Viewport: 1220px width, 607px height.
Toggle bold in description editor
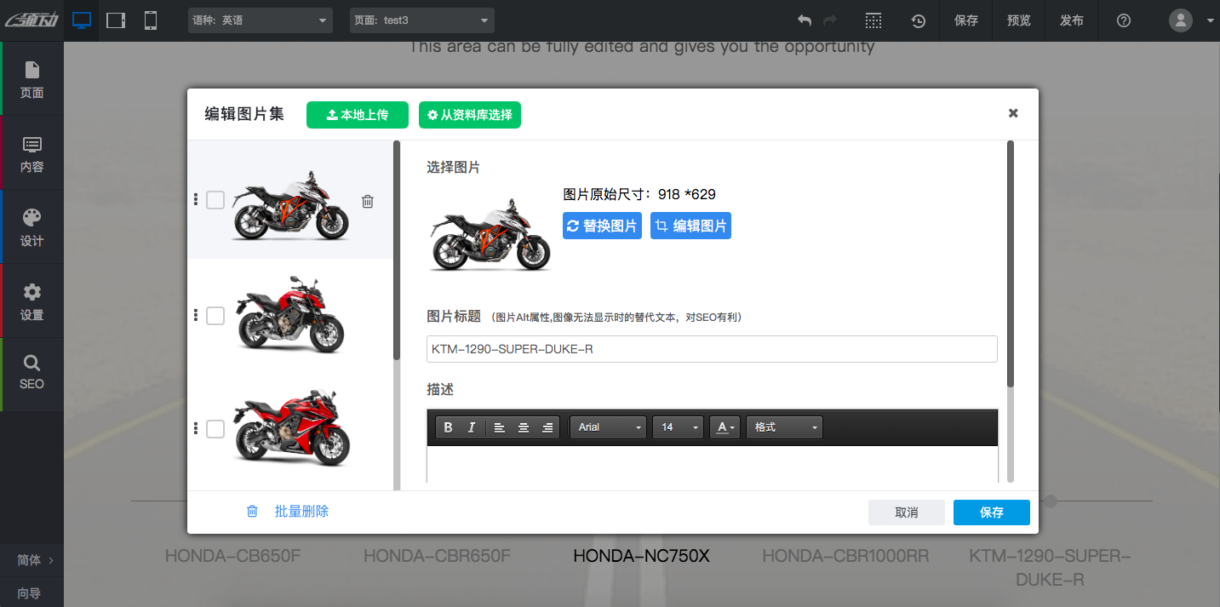click(x=449, y=427)
